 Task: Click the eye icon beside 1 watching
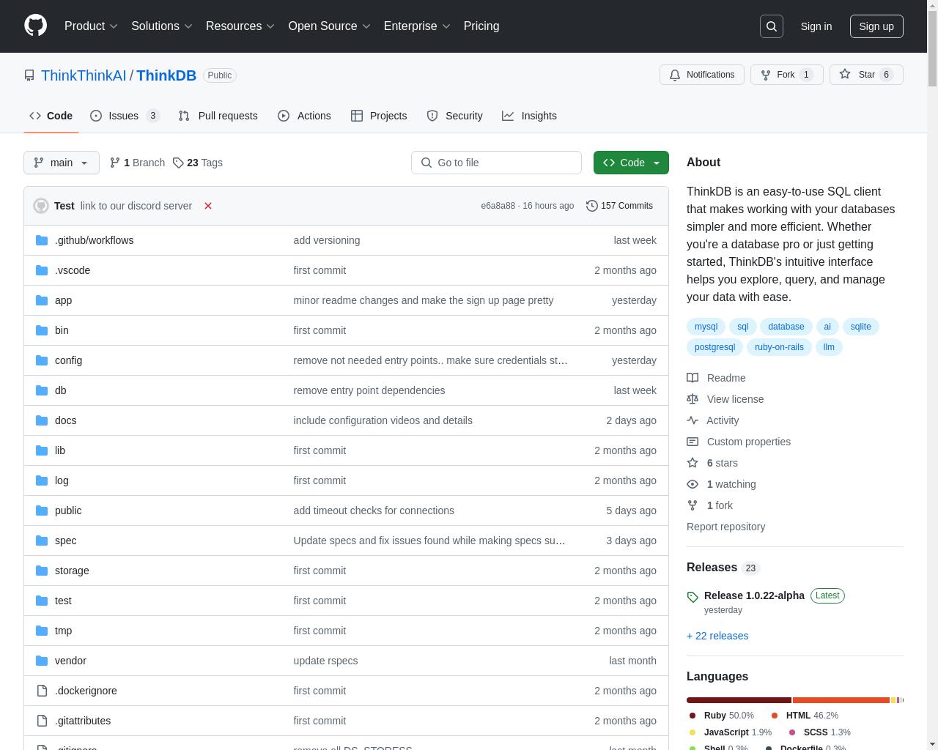[x=693, y=484]
